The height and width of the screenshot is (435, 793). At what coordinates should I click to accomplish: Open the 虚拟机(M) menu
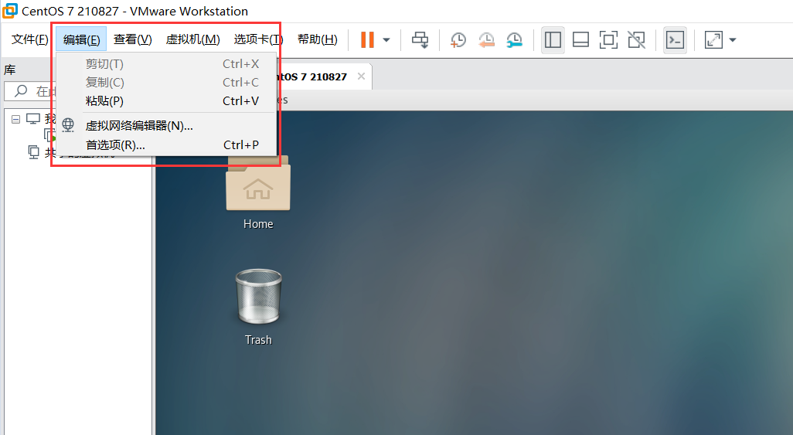point(192,39)
